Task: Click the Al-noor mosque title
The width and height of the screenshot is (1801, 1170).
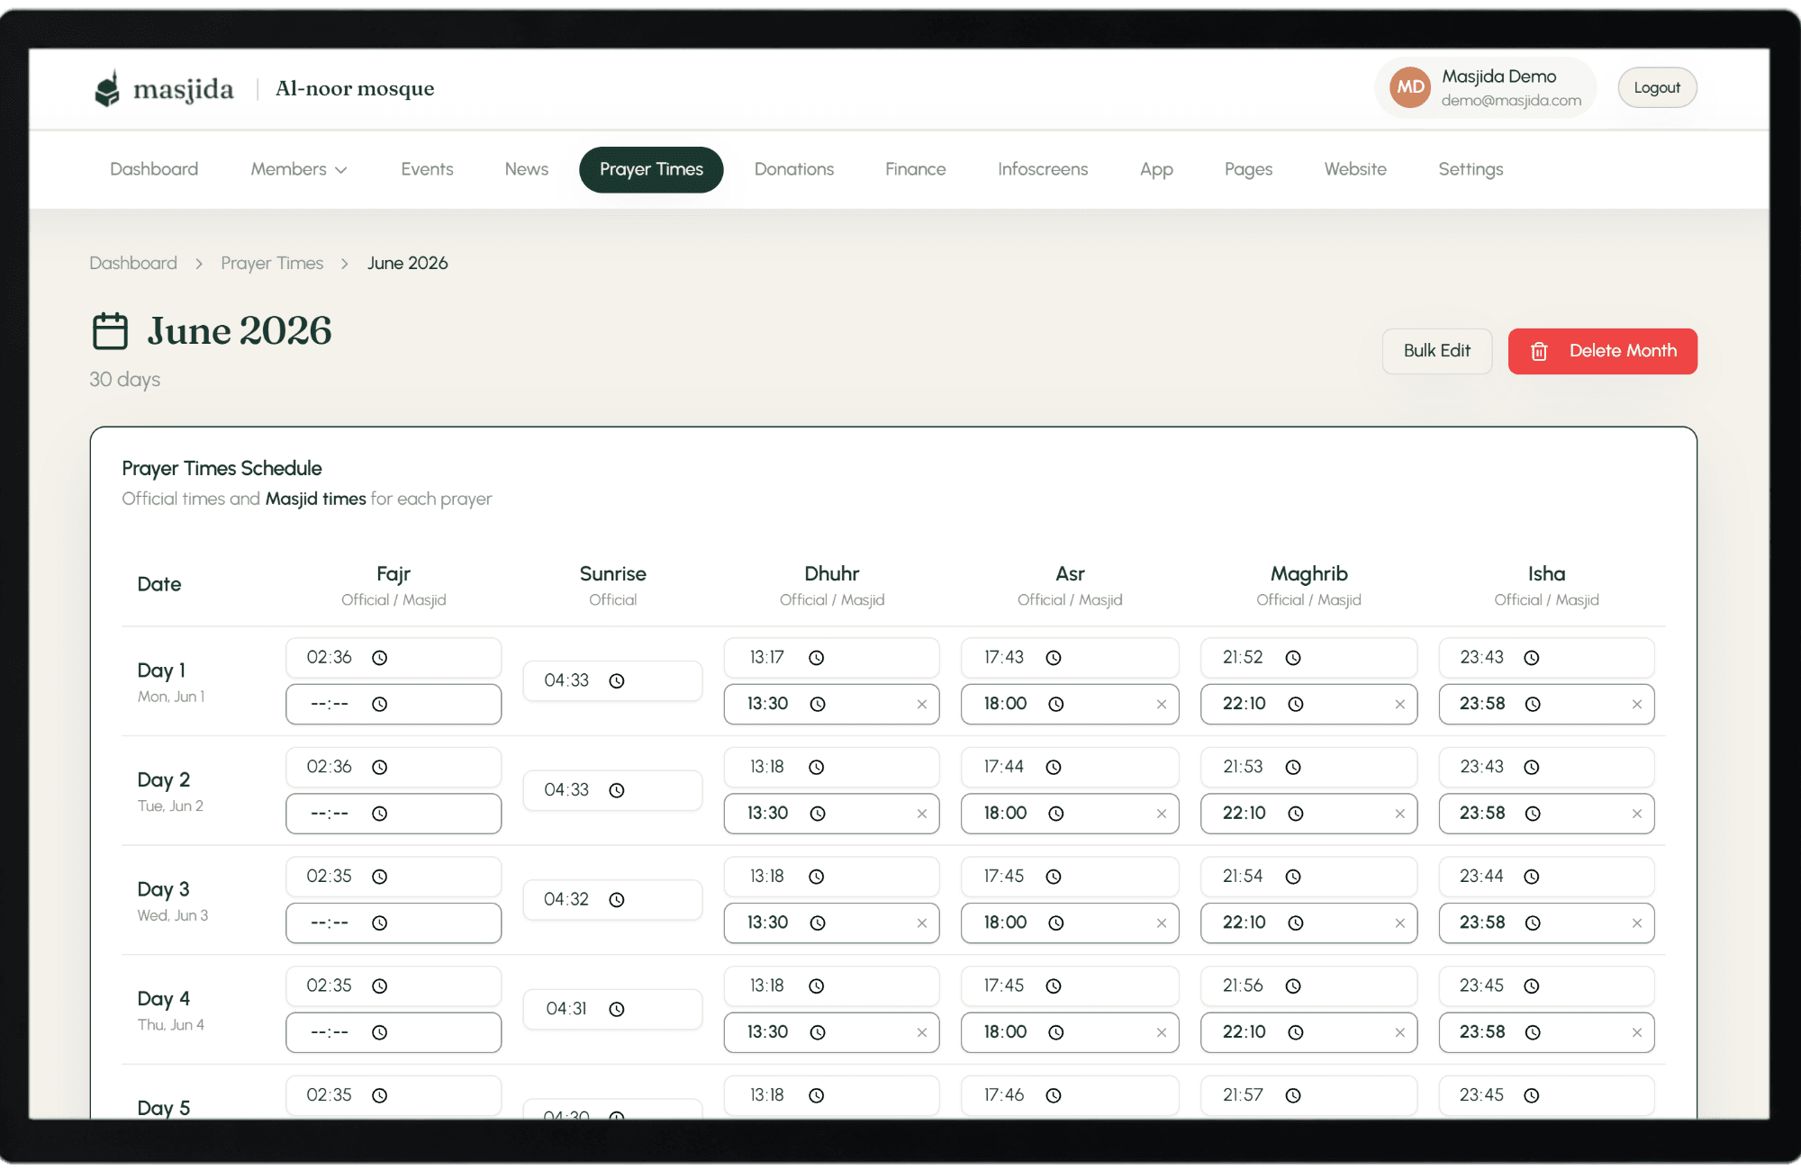Action: coord(355,88)
